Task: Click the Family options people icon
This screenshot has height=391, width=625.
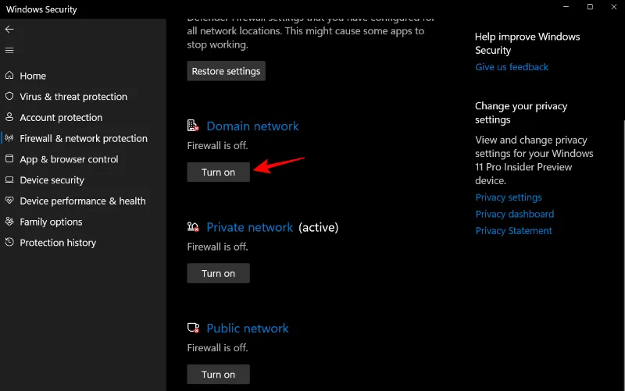Action: 9,222
